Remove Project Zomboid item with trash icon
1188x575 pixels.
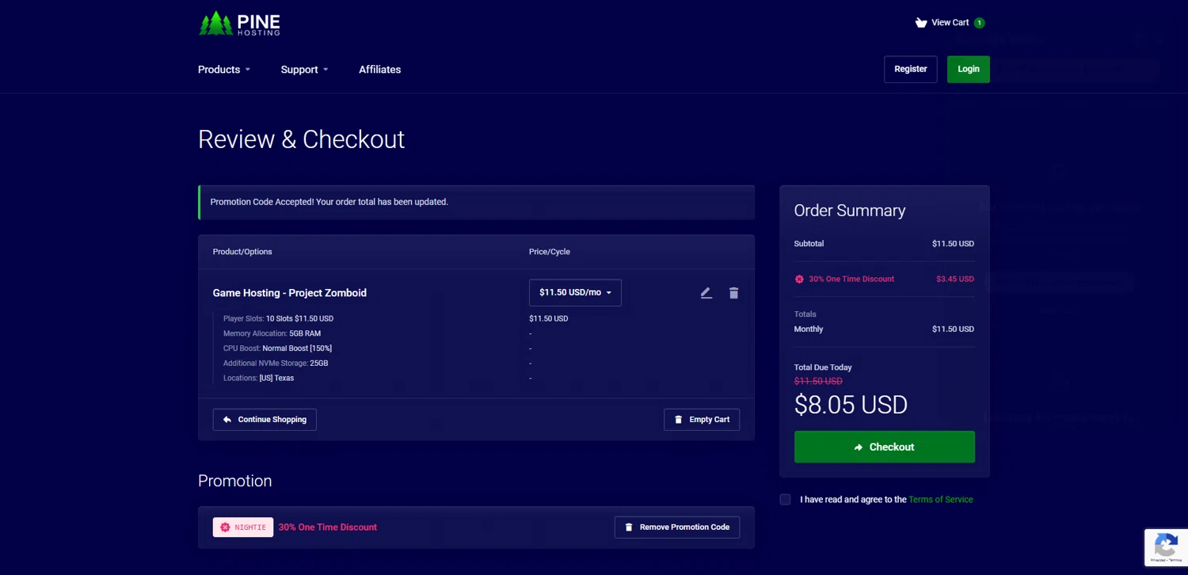tap(733, 293)
